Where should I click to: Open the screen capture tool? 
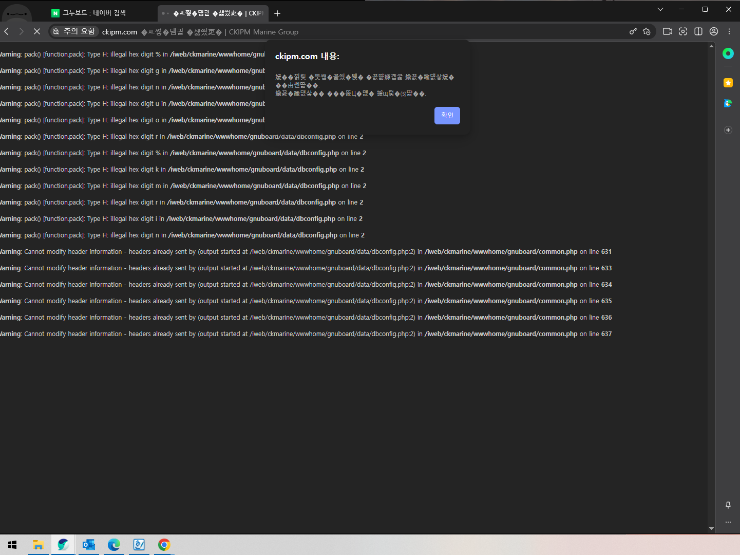(x=682, y=32)
